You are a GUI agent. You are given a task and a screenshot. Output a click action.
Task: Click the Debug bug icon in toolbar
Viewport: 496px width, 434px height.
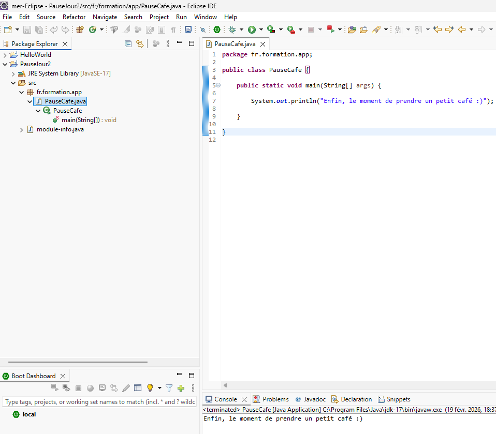232,30
